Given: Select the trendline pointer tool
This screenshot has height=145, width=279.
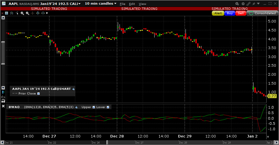Looking at the screenshot, I should [x=17, y=13].
